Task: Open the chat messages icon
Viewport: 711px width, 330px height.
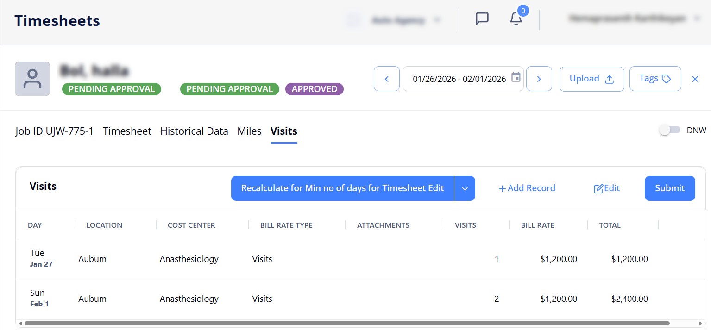Action: point(482,19)
